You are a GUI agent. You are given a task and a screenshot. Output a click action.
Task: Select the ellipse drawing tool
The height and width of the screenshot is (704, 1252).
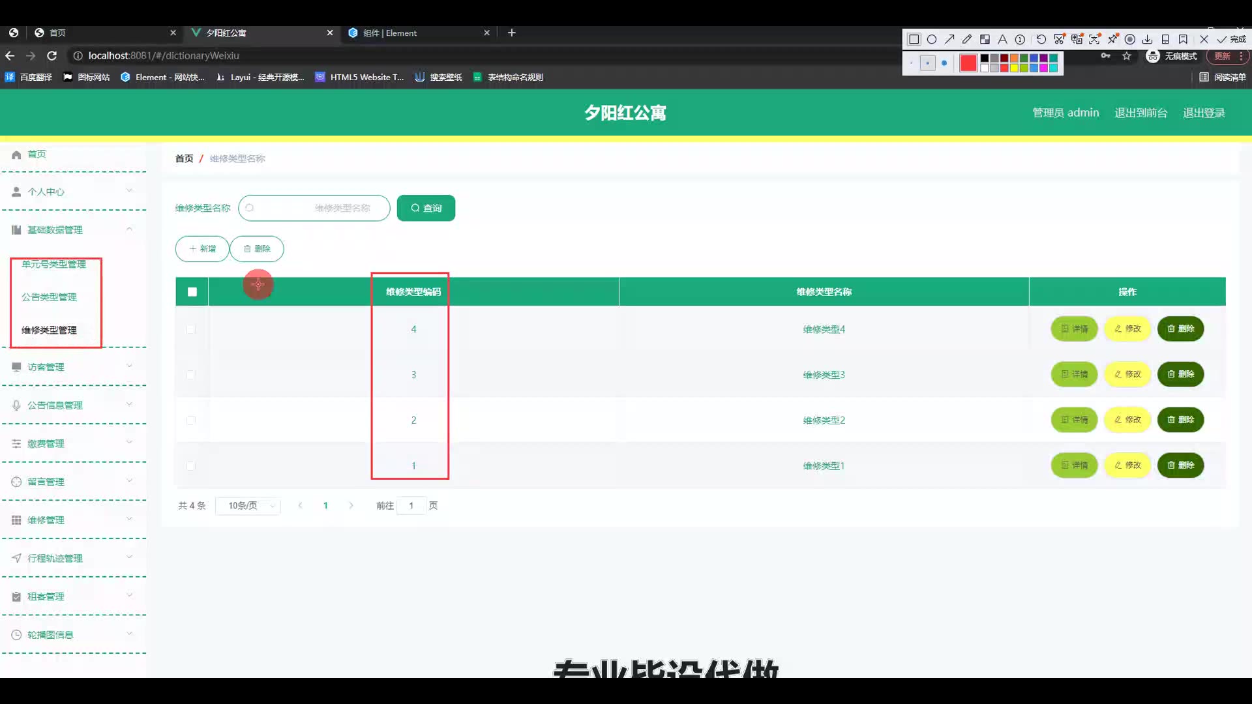tap(932, 39)
